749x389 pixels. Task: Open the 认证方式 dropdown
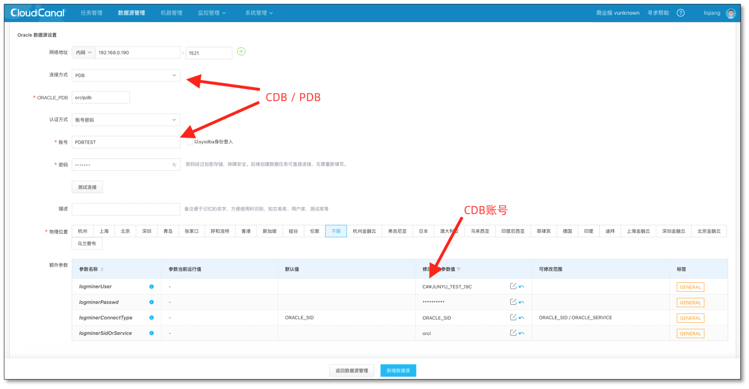click(126, 120)
